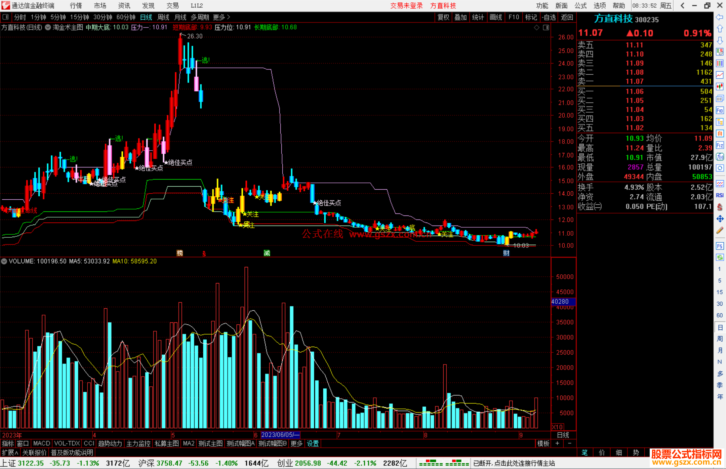
Task: Click the four-way move arrows icon
Action: pyautogui.click(x=720, y=219)
